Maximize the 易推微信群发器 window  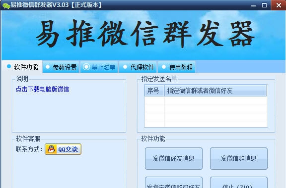pos(264,5)
